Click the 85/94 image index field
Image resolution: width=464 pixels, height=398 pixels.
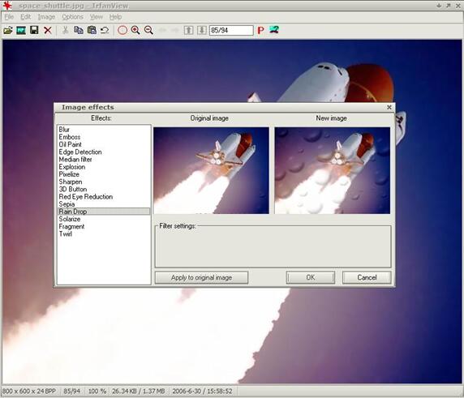tap(231, 30)
